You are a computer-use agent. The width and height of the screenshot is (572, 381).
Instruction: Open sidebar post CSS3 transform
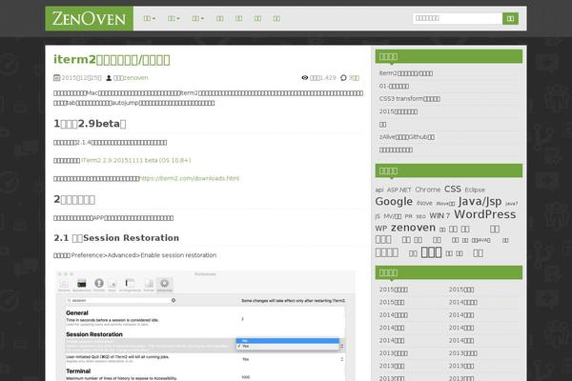pyautogui.click(x=410, y=99)
